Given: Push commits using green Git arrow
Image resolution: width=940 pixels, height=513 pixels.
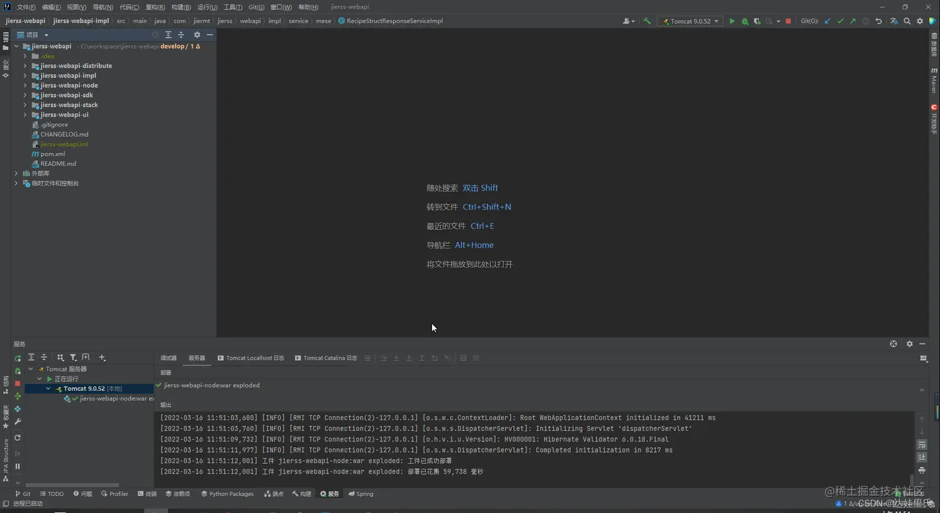Looking at the screenshot, I should [x=853, y=21].
